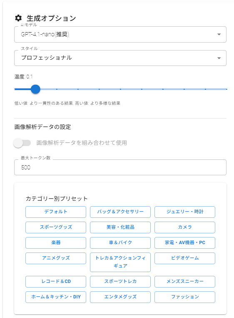Select the カメラ preset button
The height and width of the screenshot is (318, 234).
click(185, 227)
